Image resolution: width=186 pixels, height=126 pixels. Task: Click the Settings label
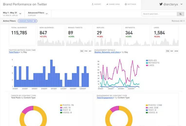click(x=132, y=4)
